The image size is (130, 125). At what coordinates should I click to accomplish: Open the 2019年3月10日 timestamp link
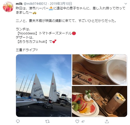point(61,4)
